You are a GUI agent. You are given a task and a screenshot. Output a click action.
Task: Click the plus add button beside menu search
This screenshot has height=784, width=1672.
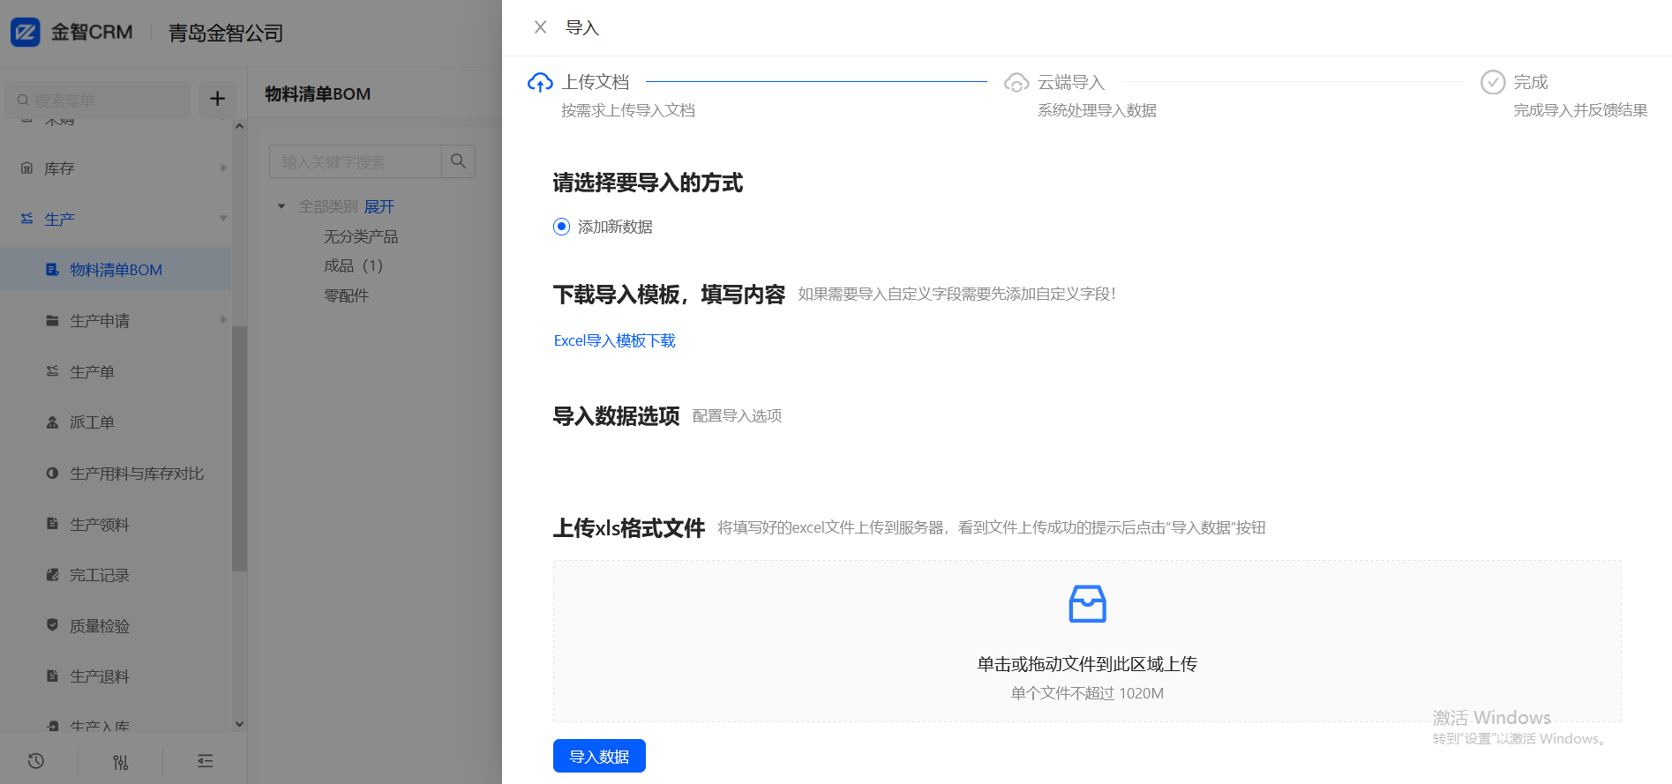coord(217,99)
